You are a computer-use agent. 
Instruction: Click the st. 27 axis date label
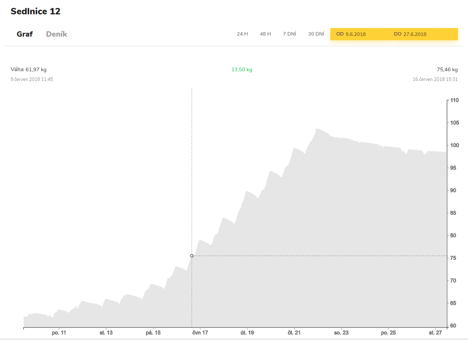(435, 333)
